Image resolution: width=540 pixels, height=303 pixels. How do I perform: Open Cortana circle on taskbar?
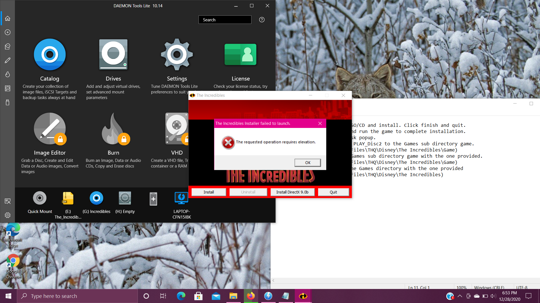(146, 296)
